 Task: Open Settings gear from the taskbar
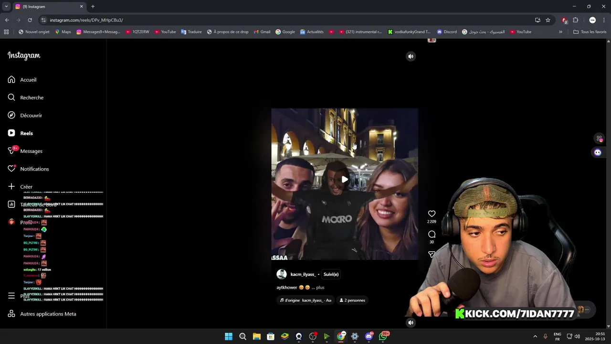355,336
